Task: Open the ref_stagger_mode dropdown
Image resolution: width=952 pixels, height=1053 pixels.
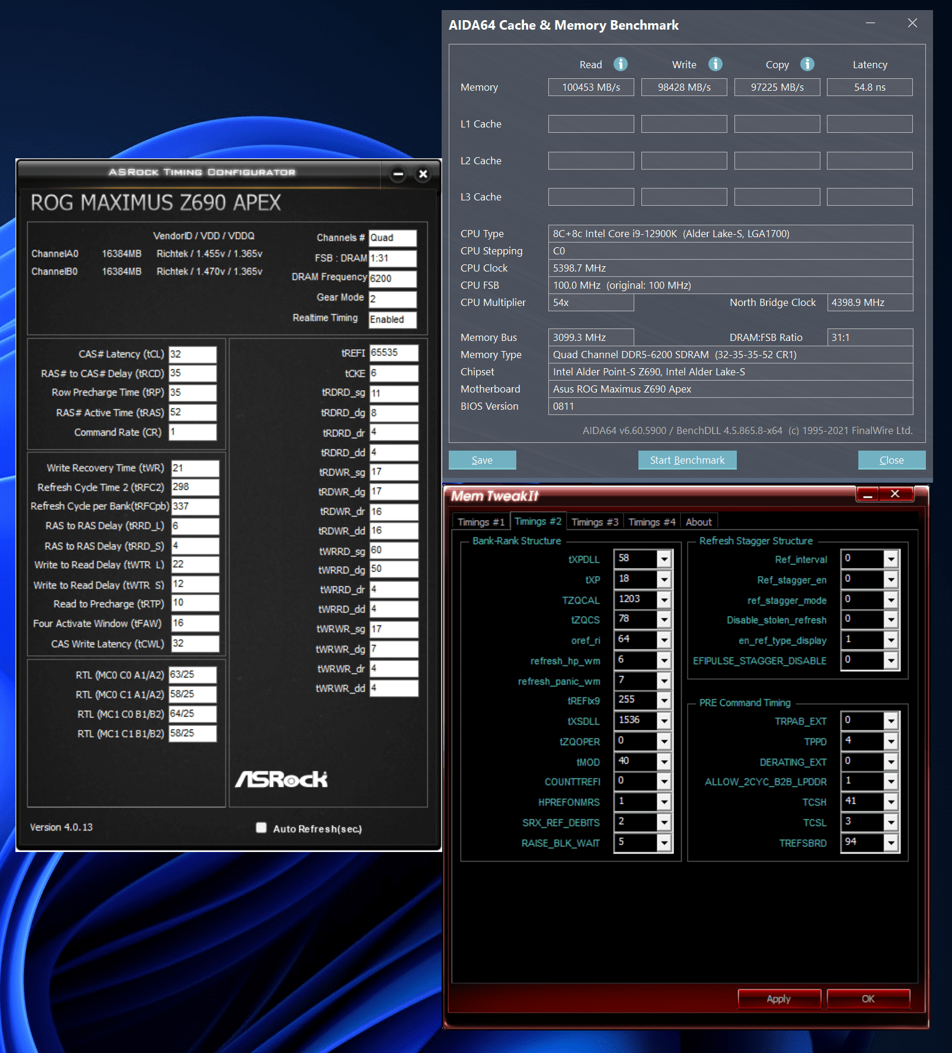Action: pyautogui.click(x=891, y=600)
